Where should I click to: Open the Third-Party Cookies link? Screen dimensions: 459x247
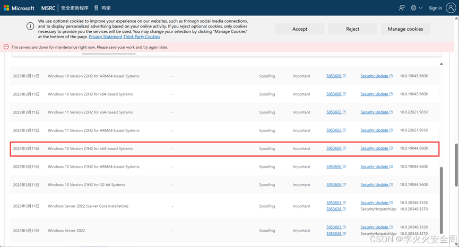[x=141, y=37]
